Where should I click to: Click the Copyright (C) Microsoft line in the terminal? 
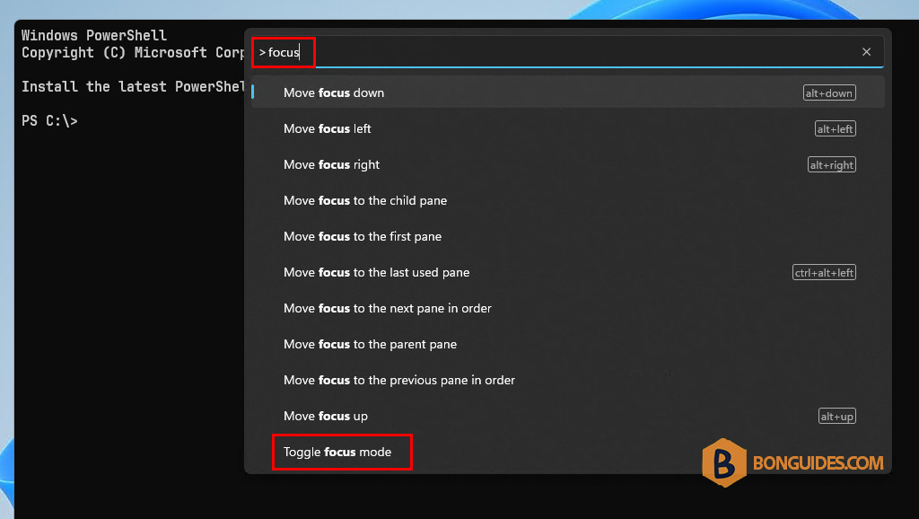[133, 53]
